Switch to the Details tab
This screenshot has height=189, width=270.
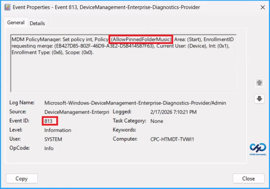click(x=37, y=23)
